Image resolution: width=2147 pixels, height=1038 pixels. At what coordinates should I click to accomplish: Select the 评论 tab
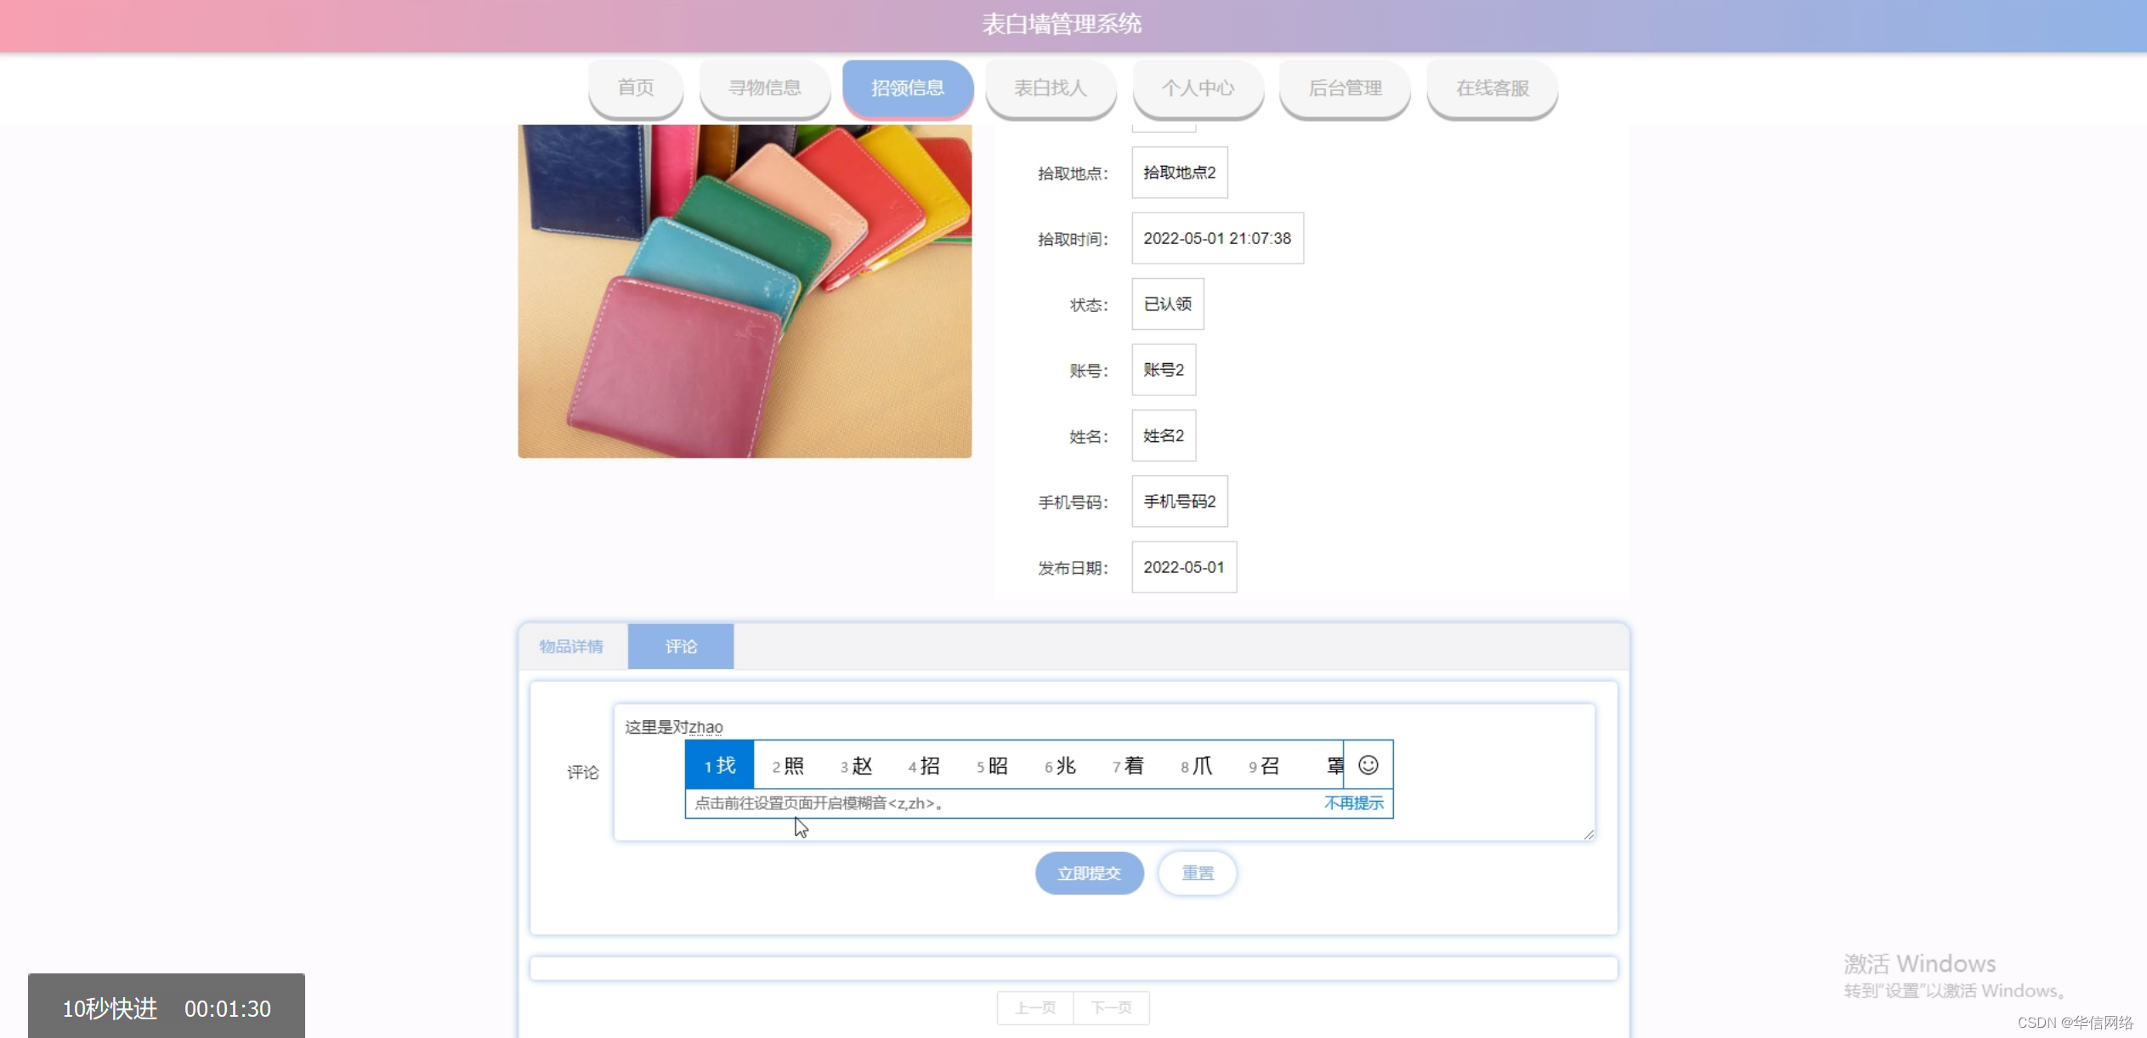tap(681, 646)
